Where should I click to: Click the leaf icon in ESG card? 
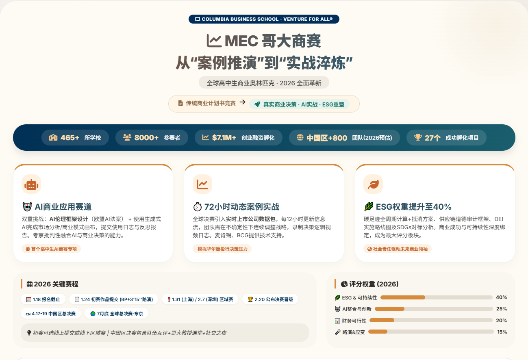coord(373,184)
